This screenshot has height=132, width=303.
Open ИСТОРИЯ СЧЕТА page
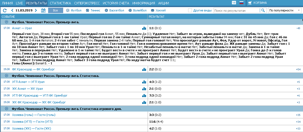(x=116, y=3)
